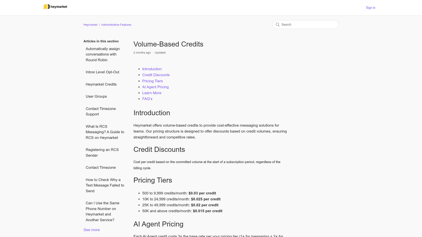Open What Is RCS Messaging guide

coord(105,132)
